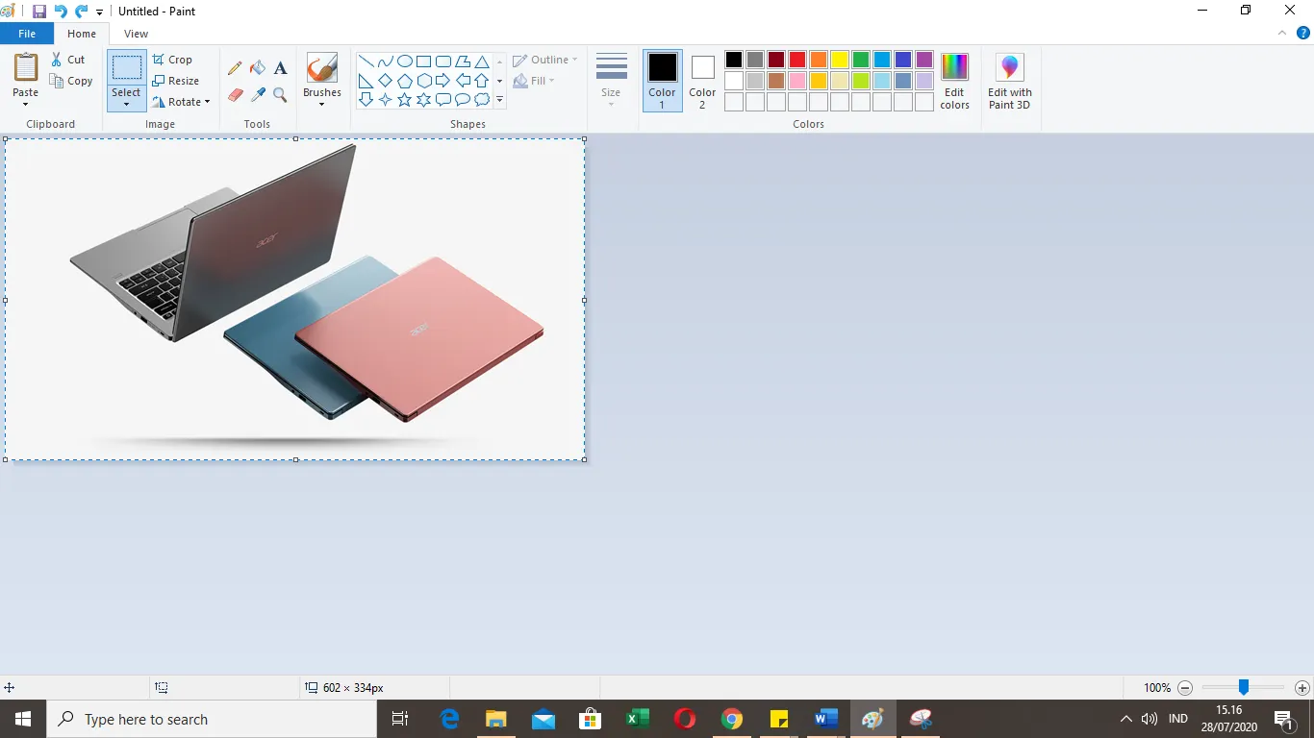Click the zoom in plus button
The width and height of the screenshot is (1314, 738).
click(x=1301, y=688)
